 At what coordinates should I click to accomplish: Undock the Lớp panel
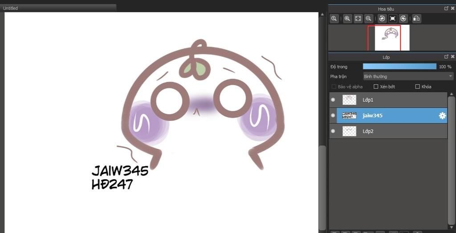pyautogui.click(x=446, y=56)
